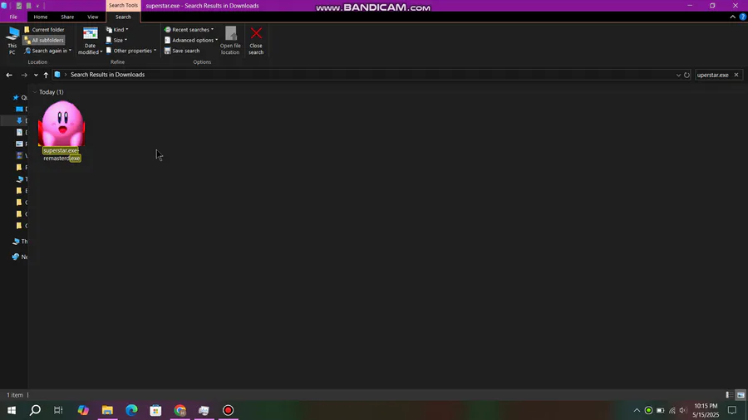The width and height of the screenshot is (748, 420).
Task: Switch to the View ribbon tab
Action: pos(92,17)
